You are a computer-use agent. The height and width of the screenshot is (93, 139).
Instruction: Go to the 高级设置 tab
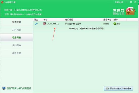[16, 53]
